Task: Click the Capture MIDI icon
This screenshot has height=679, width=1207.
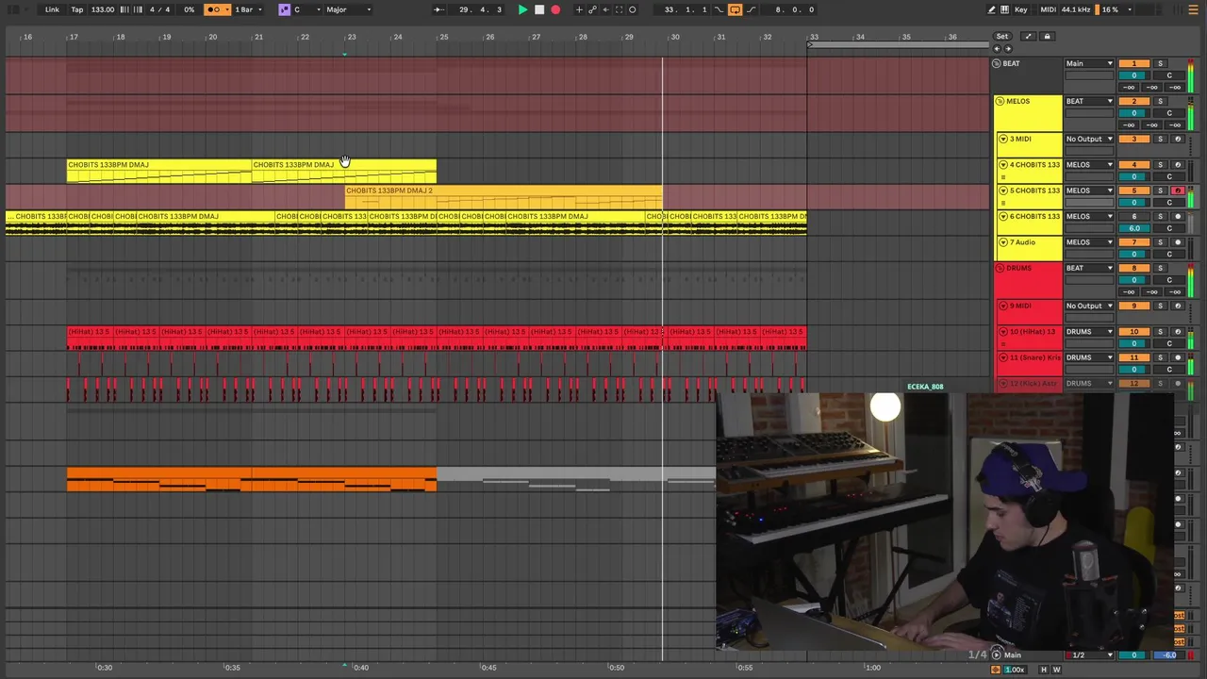Action: [619, 9]
